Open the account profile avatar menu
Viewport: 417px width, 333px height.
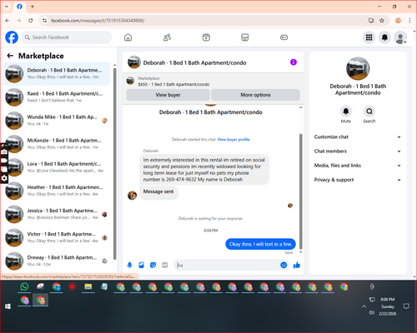400,37
